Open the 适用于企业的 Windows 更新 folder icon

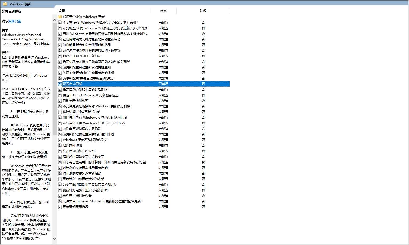coord(60,17)
